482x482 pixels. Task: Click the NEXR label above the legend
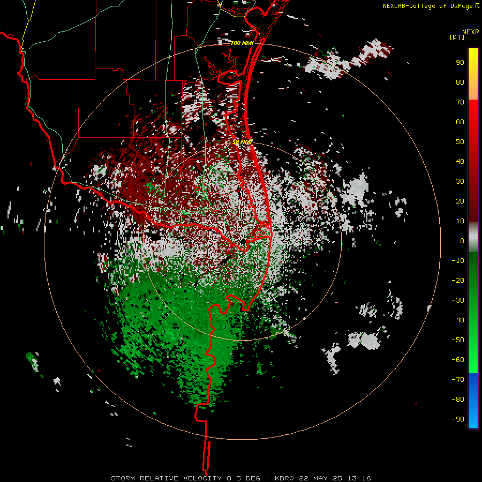click(x=471, y=32)
